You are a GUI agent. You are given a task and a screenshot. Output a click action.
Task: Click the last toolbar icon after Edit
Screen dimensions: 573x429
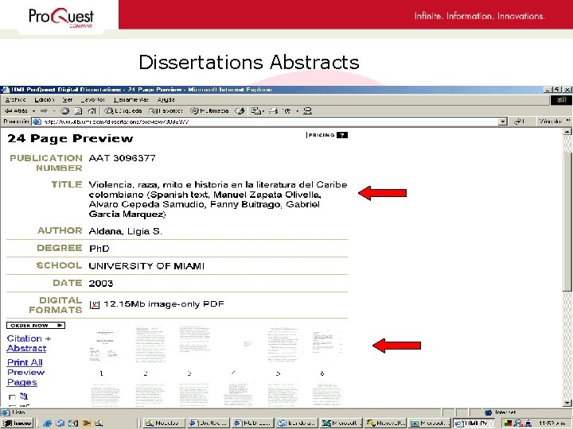click(308, 110)
